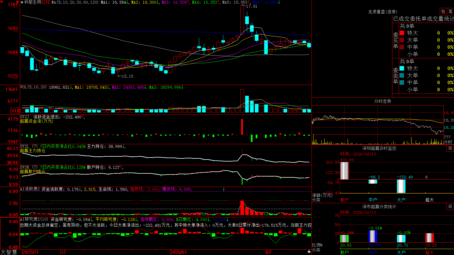This screenshot has height=255, width=454.
Task: Click the MA(5,10,20,30,60,120) indicator label
Action: coord(75,2)
